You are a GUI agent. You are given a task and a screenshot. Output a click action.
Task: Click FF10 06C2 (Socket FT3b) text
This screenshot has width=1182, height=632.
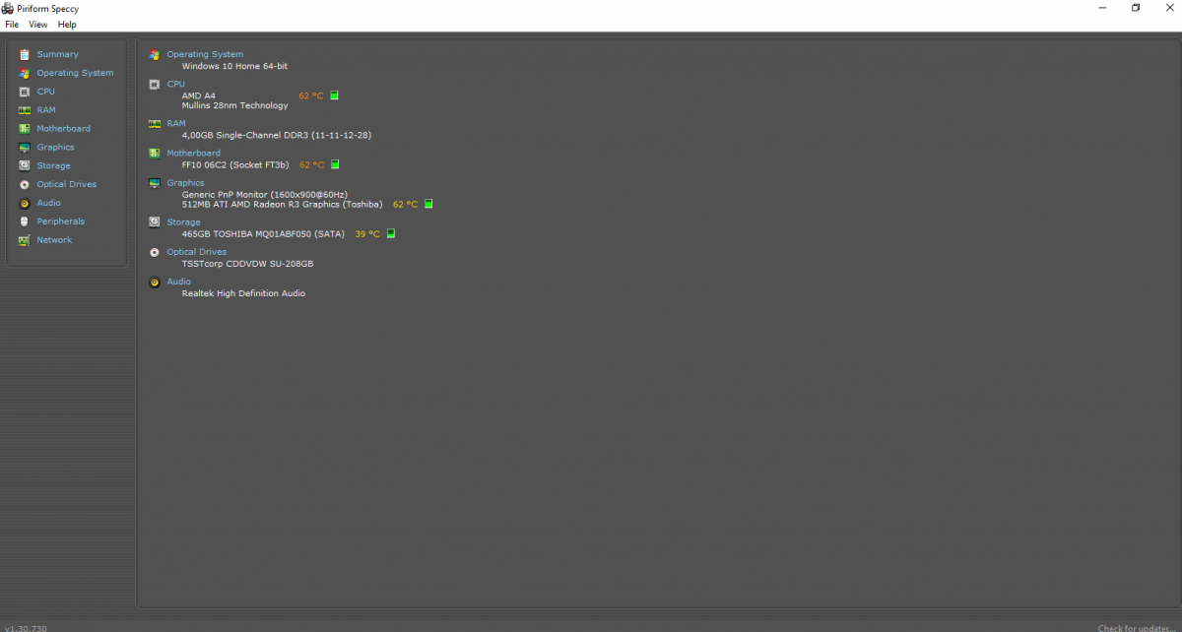(235, 164)
